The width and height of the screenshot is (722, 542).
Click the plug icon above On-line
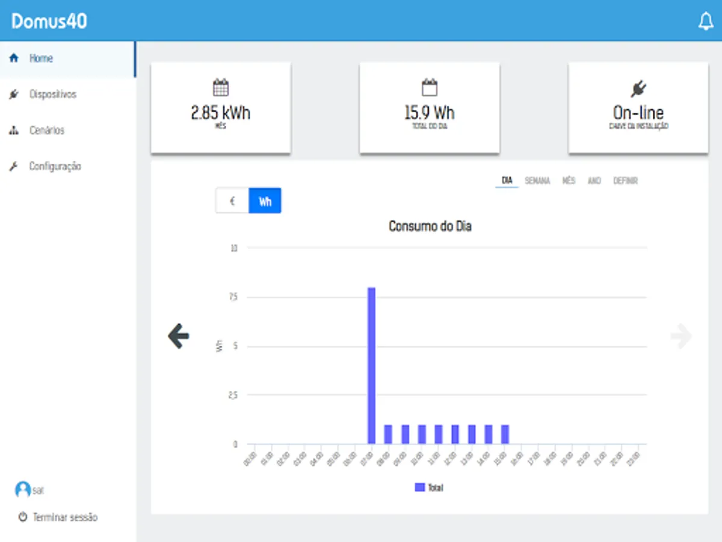pos(638,89)
